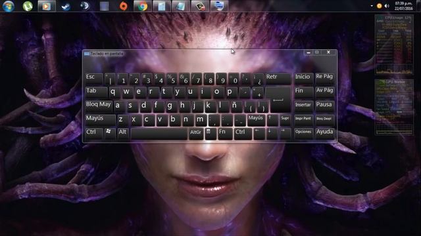Open the Opciones key settings

tap(304, 134)
